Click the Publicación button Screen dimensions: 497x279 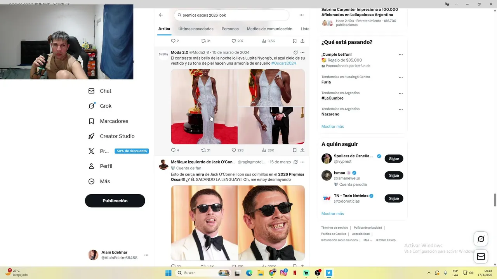pyautogui.click(x=115, y=201)
